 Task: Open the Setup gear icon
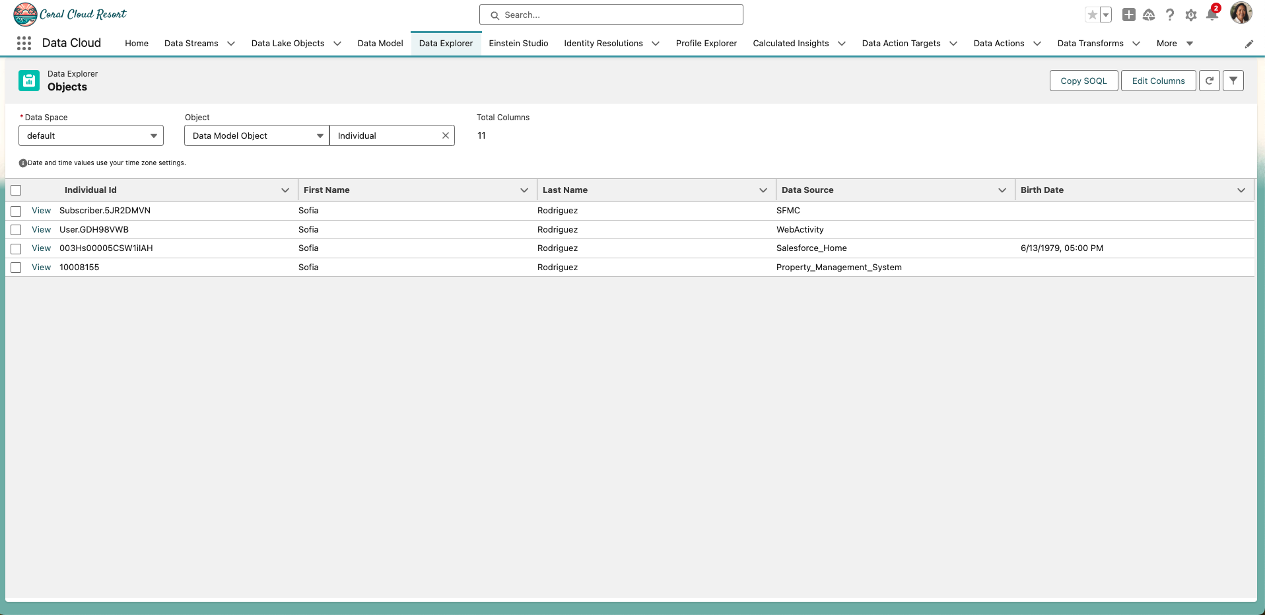[1190, 15]
